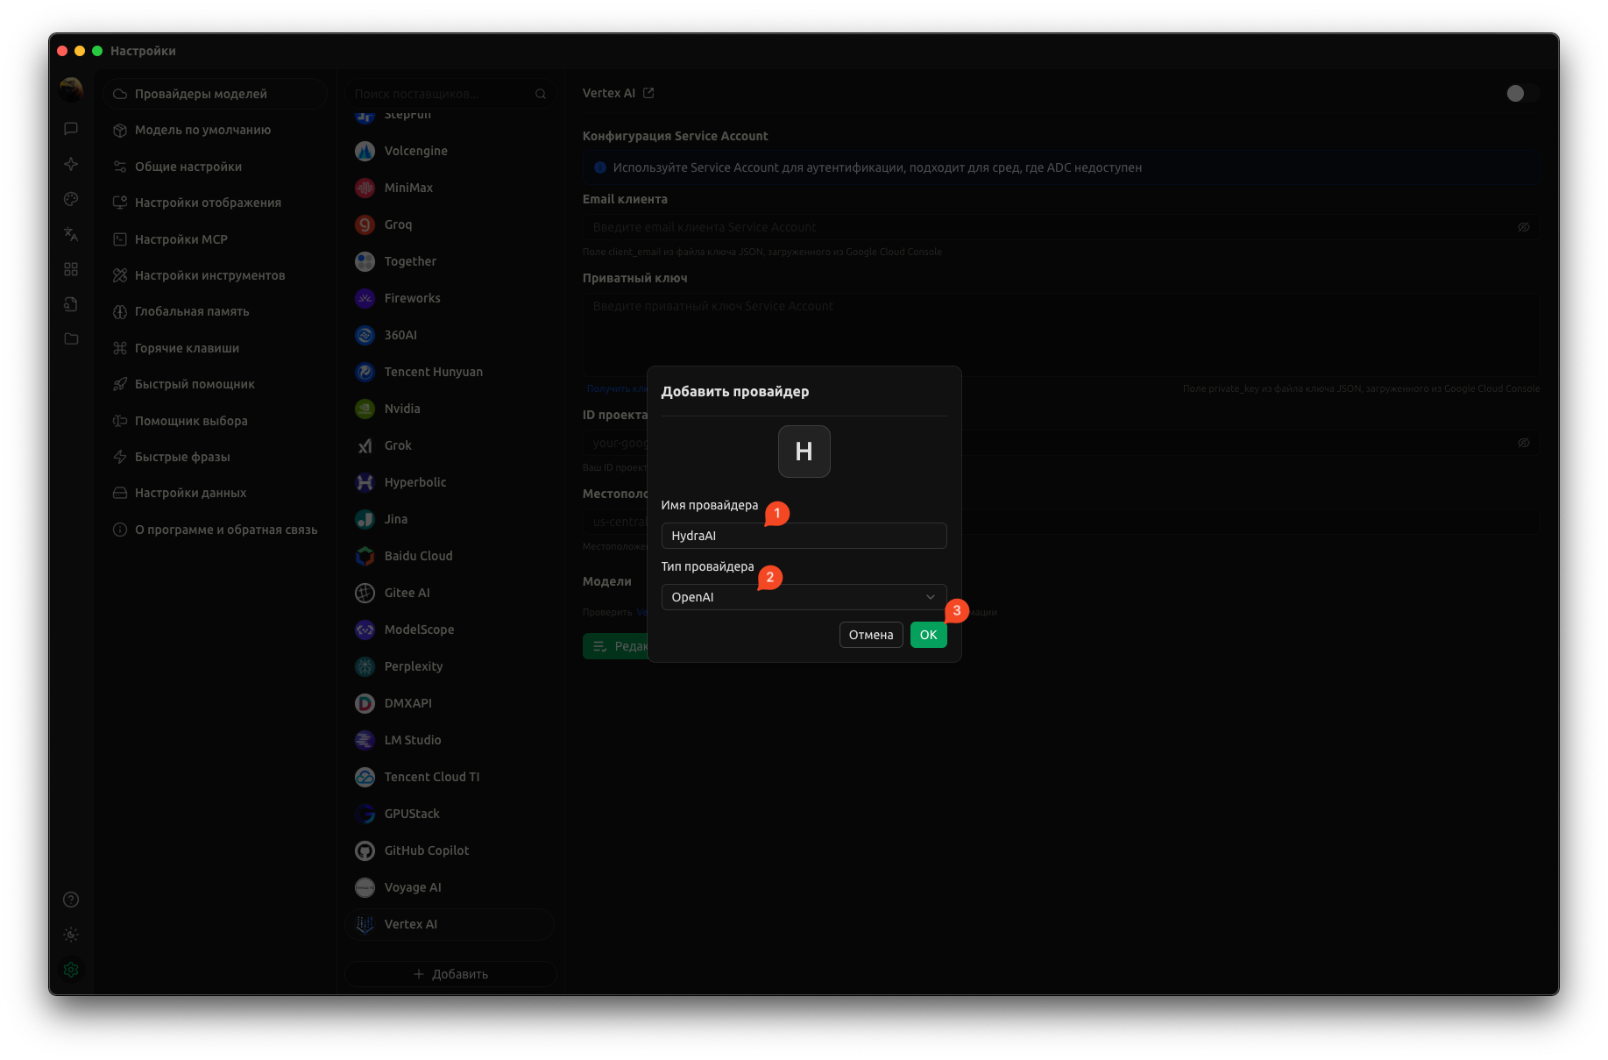
Task: Select Groq provider icon
Action: click(x=365, y=224)
